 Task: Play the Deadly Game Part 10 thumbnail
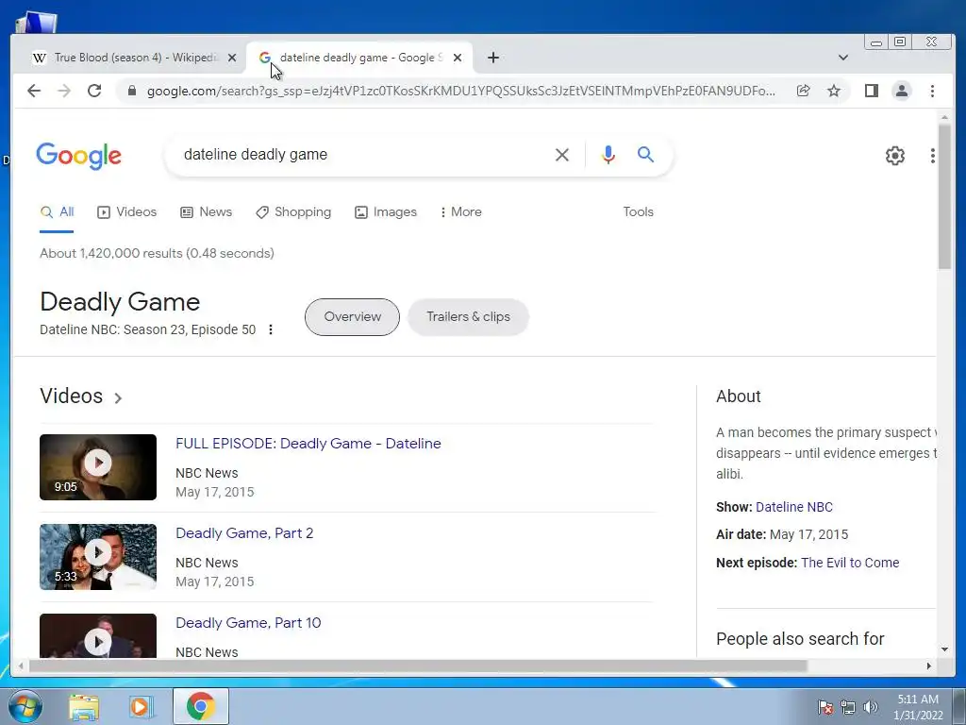coord(98,636)
